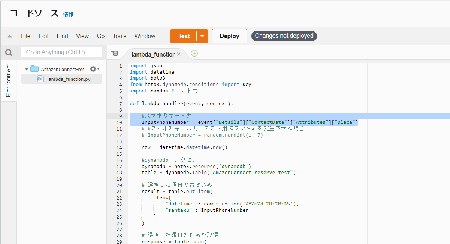Click the 'import boto3' code line
The image size is (450, 244).
tap(148, 78)
